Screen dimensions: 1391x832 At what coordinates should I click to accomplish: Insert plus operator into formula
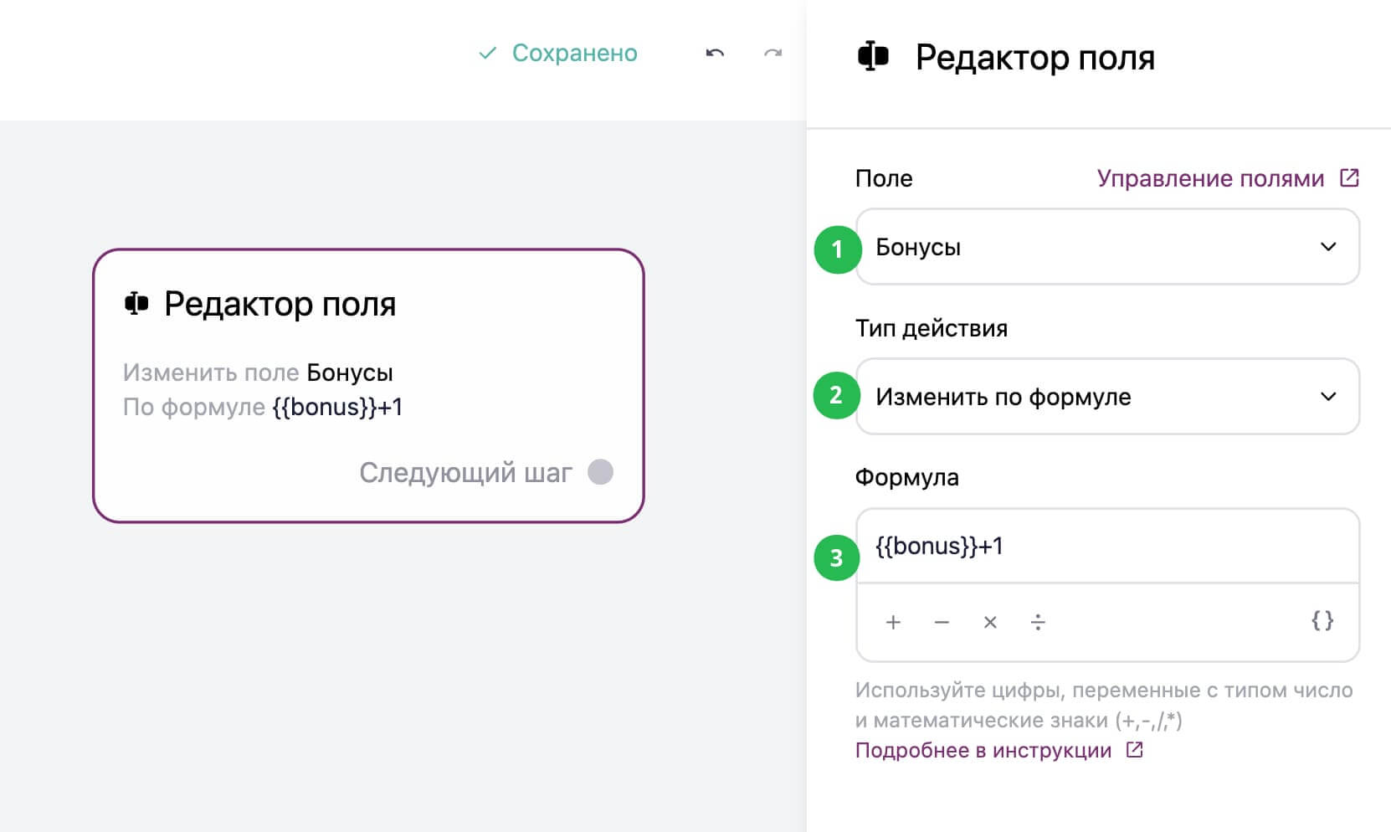893,622
